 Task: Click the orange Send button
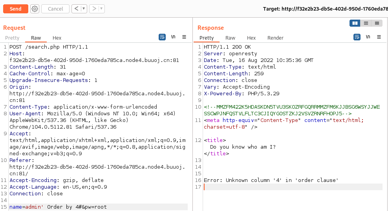16,9
